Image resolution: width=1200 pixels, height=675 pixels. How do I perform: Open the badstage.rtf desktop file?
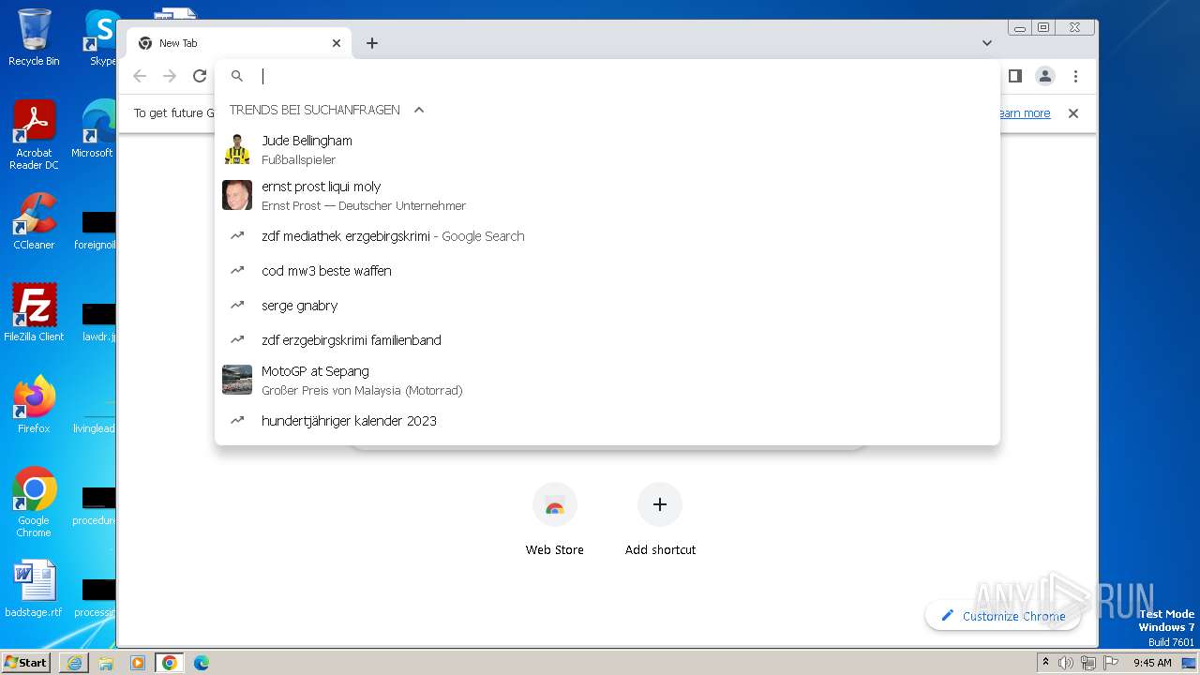[34, 589]
